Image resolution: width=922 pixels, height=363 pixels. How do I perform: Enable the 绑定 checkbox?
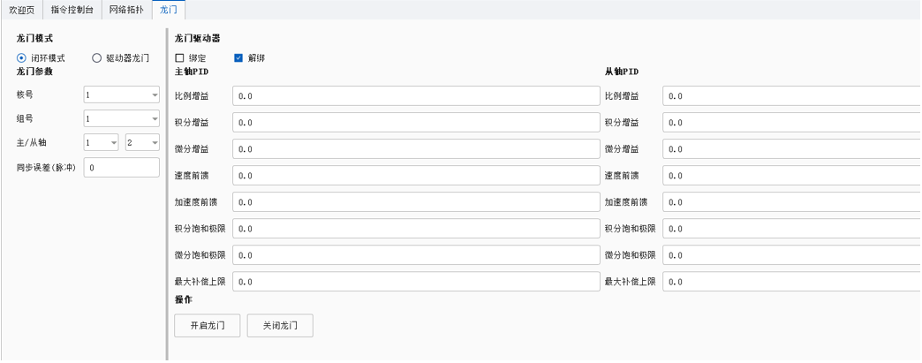click(x=180, y=58)
